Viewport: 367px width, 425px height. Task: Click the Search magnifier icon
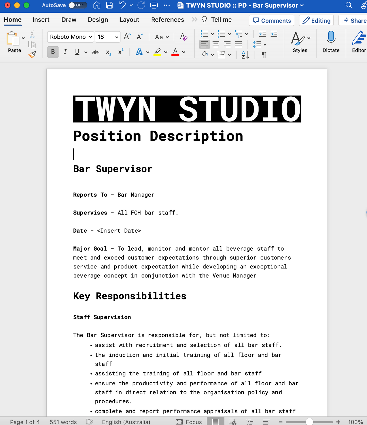coord(349,5)
